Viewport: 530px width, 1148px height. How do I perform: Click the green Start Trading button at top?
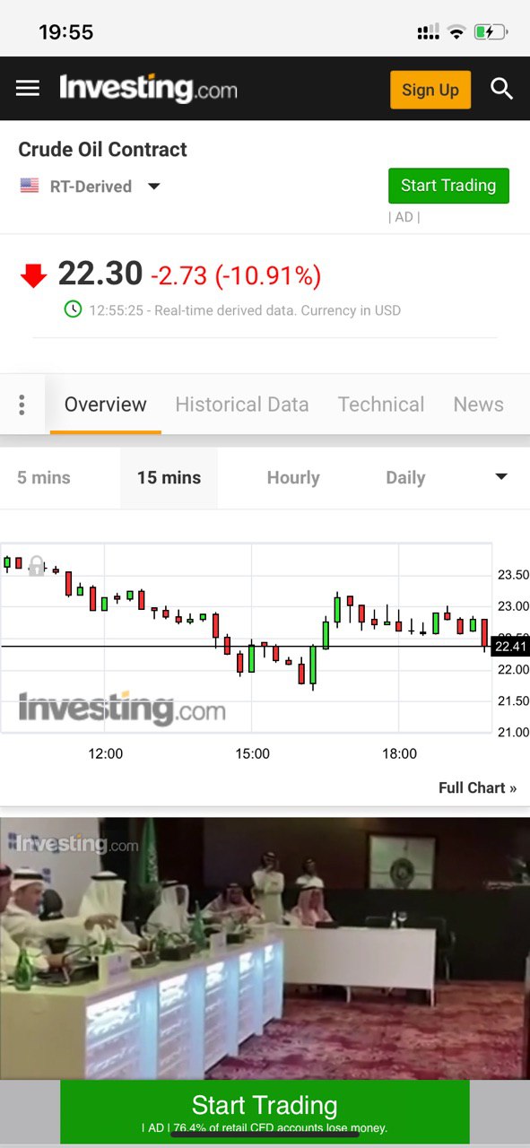(x=448, y=186)
